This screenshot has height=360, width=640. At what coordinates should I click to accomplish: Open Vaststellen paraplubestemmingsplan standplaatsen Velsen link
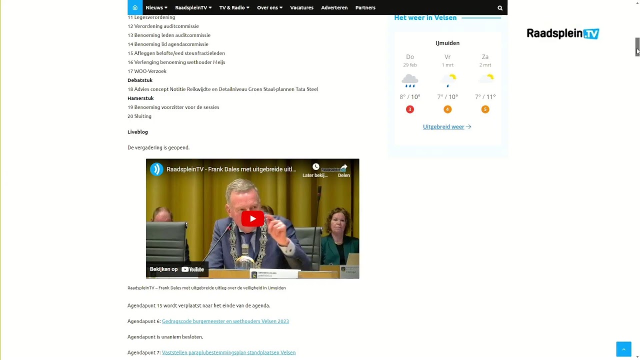(228, 352)
